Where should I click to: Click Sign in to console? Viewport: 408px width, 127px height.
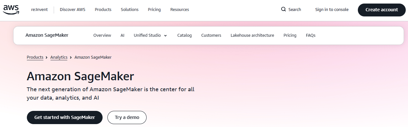332,10
